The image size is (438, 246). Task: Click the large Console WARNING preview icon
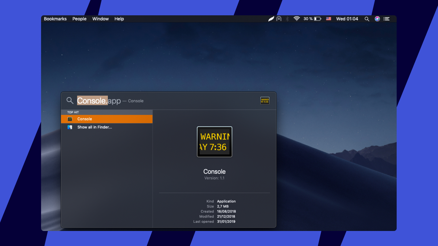coord(215,142)
